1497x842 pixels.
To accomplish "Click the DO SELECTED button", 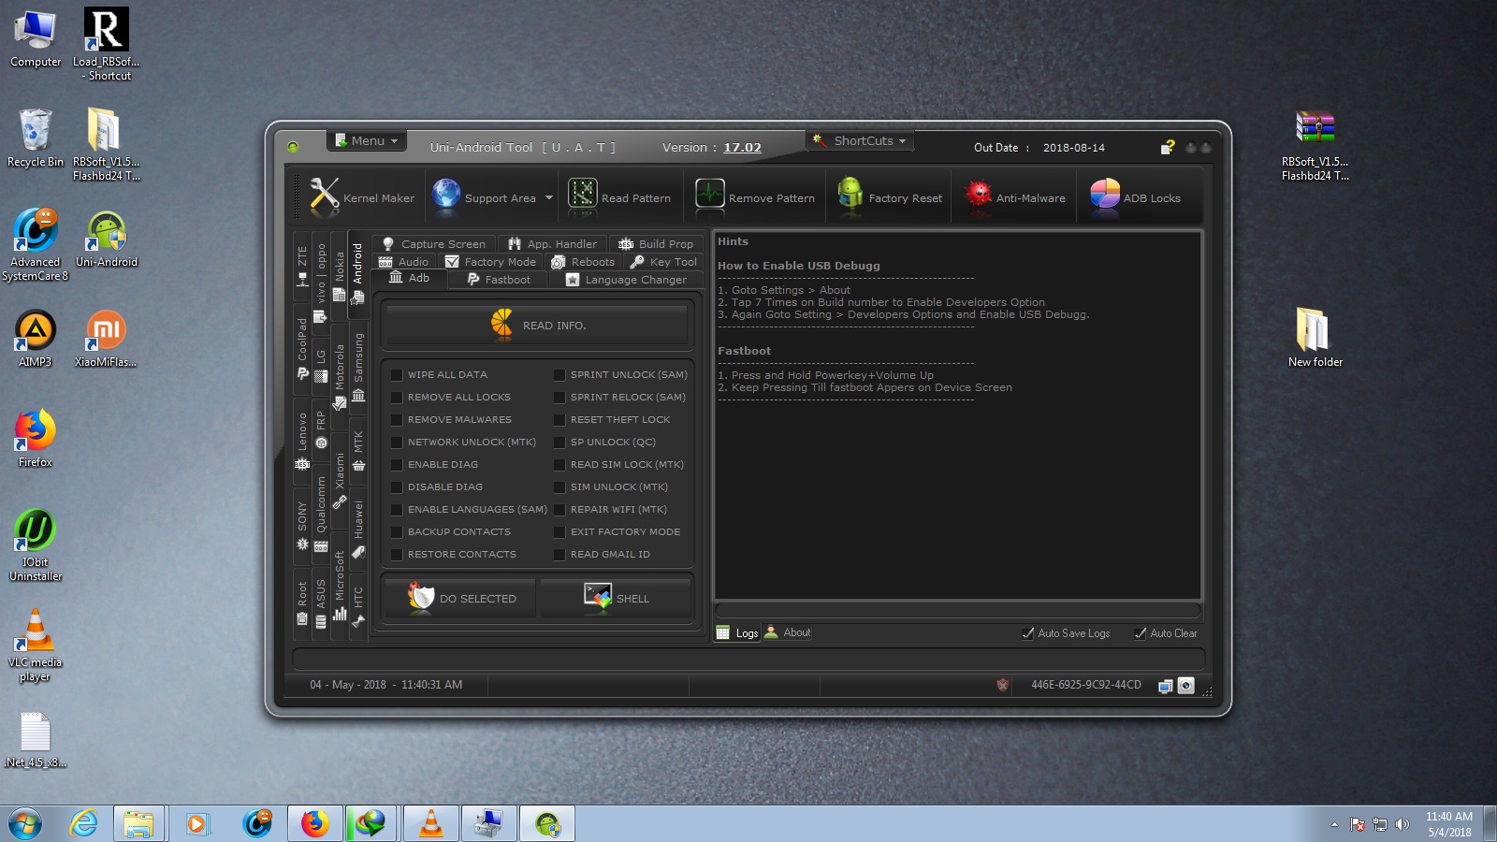I will [x=461, y=598].
